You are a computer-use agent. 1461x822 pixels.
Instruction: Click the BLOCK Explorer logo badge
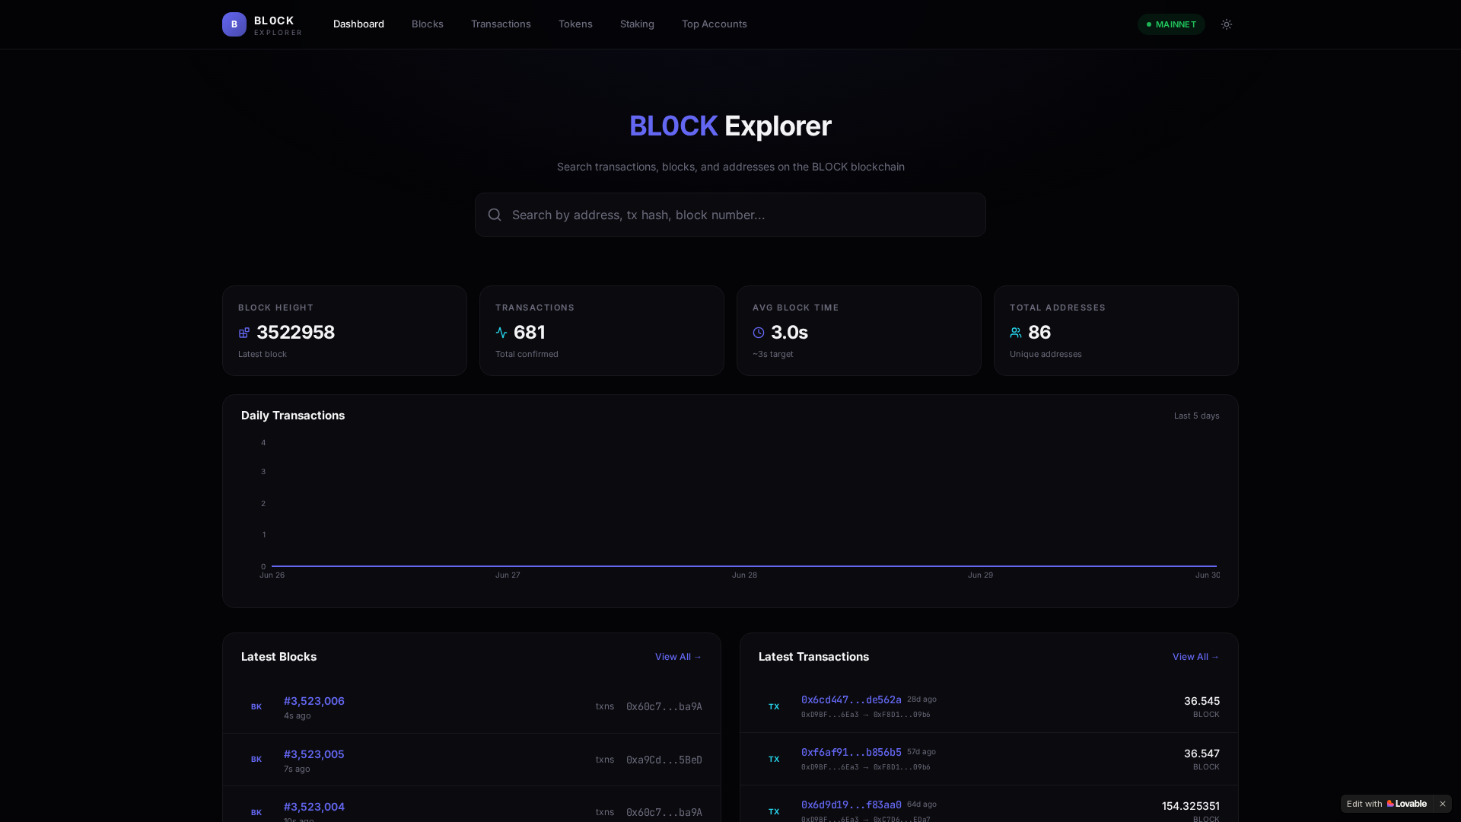[x=234, y=24]
